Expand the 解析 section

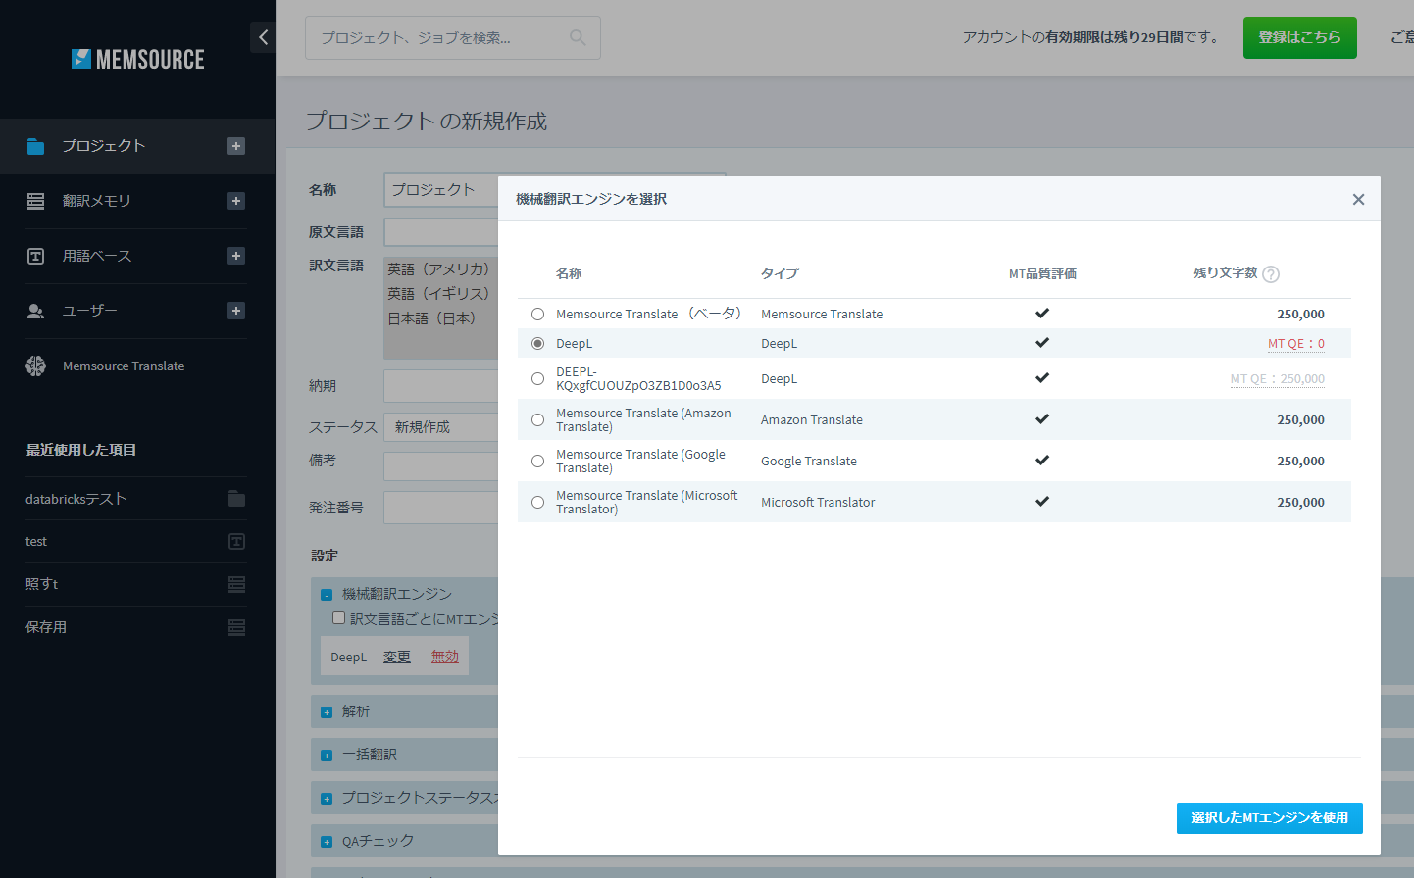[x=327, y=712]
